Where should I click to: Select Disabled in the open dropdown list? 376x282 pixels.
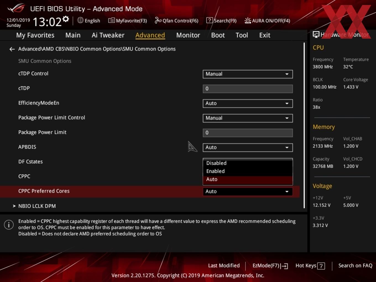click(x=248, y=163)
